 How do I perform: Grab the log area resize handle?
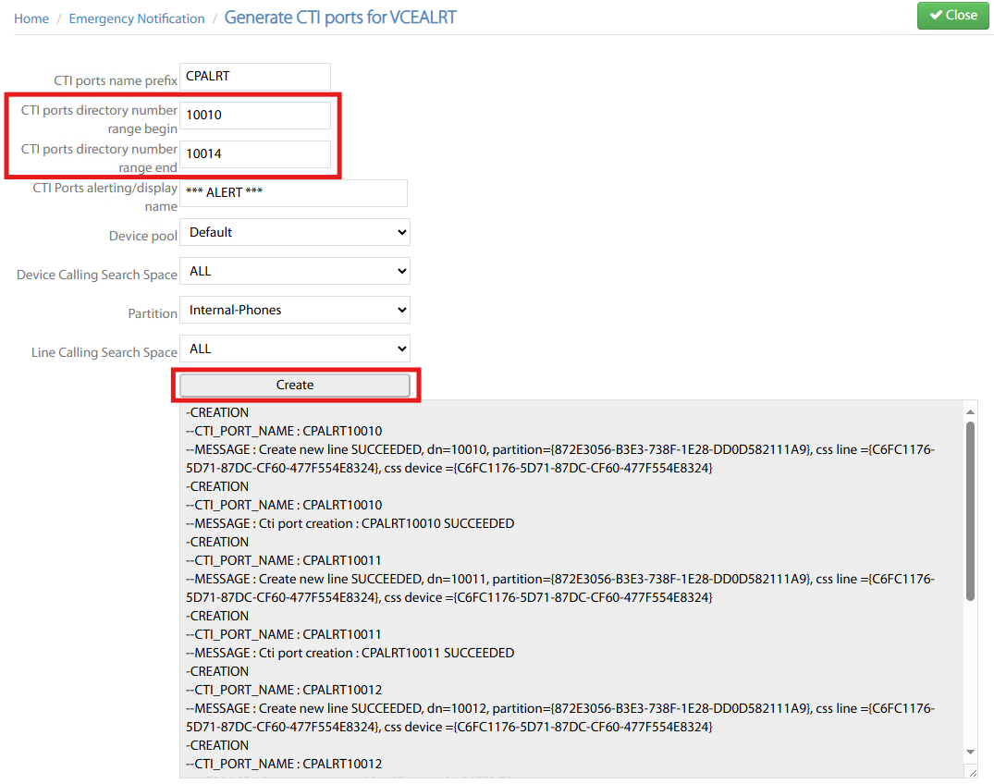(x=970, y=771)
